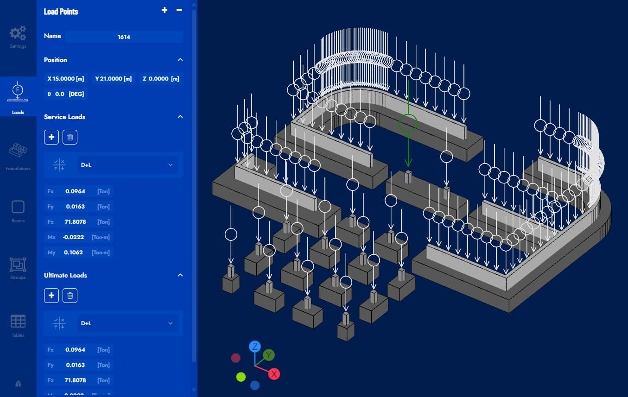The image size is (628, 397).
Task: Switch to the Loads tab
Action: (x=18, y=96)
